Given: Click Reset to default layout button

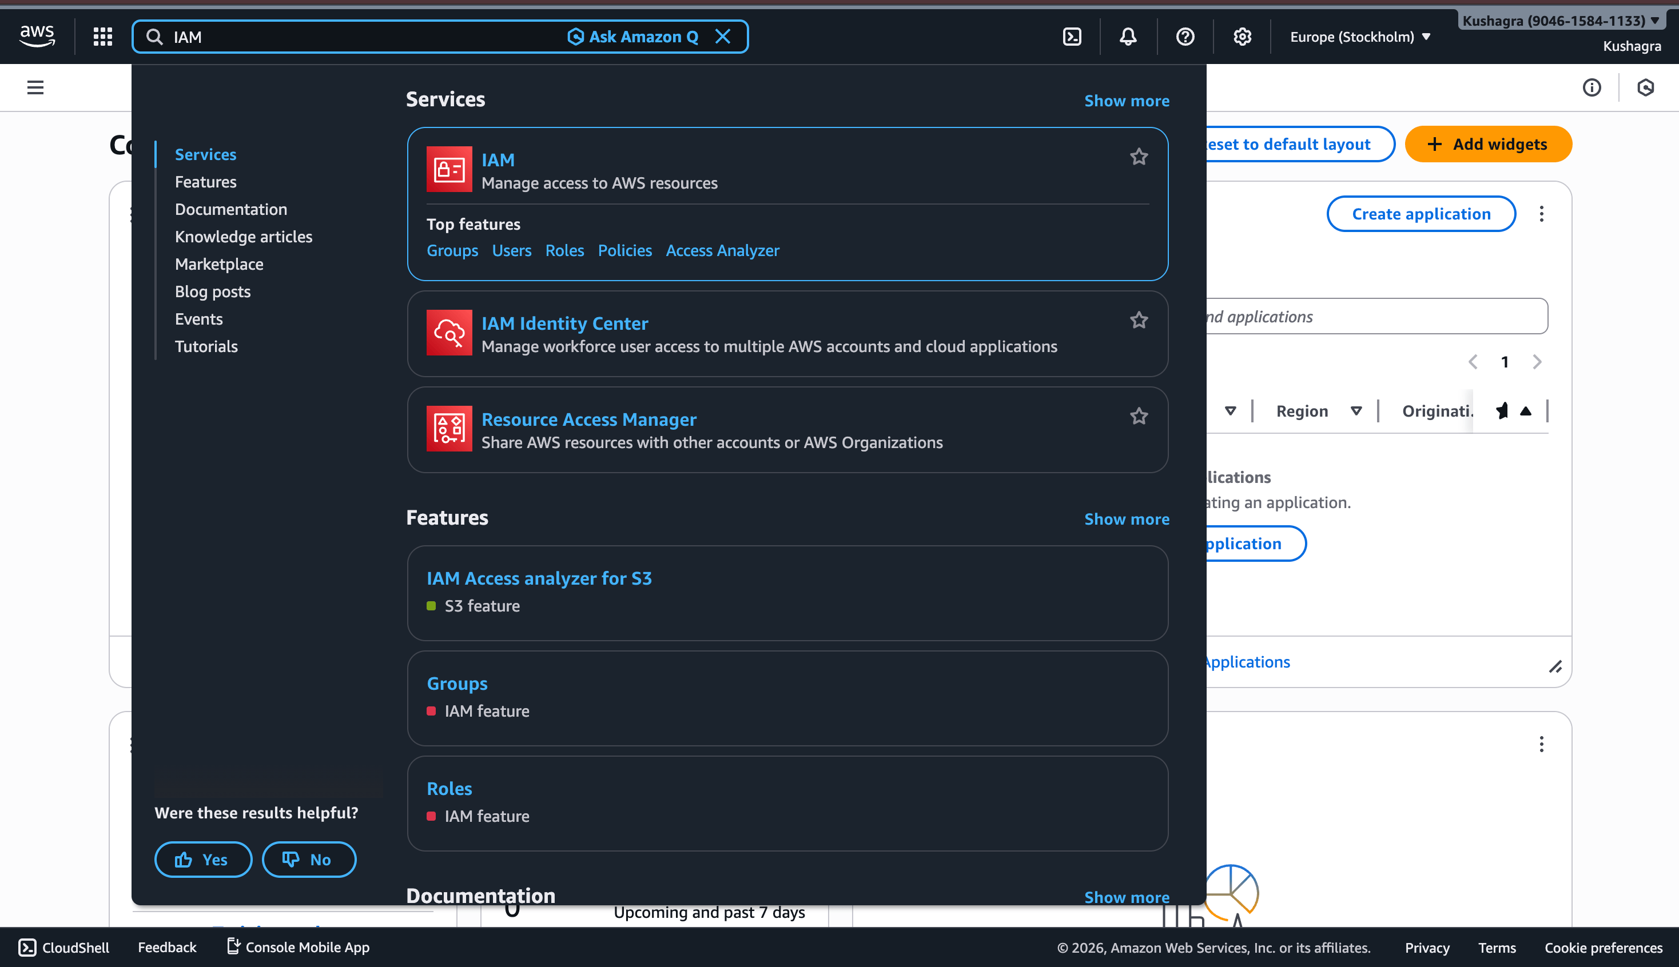Looking at the screenshot, I should (x=1300, y=144).
